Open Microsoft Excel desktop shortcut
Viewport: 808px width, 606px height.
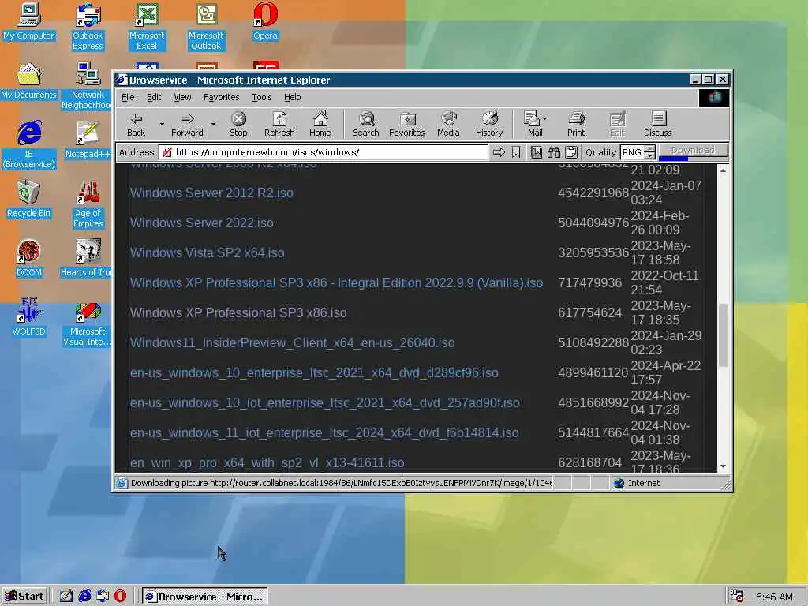click(x=146, y=27)
